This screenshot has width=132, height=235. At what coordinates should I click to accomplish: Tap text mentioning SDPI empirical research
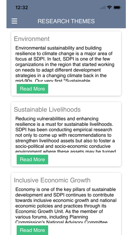(64, 130)
